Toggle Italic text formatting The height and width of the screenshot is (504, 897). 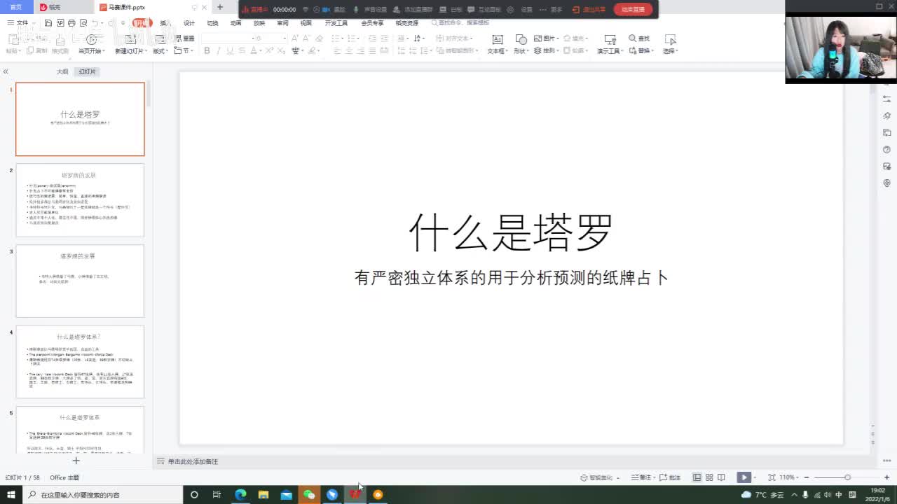219,50
